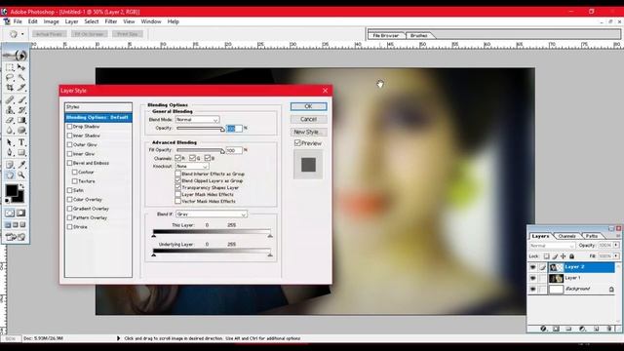Switch to the Channels tab
Viewport: 624px width, 351px height.
pyautogui.click(x=566, y=236)
